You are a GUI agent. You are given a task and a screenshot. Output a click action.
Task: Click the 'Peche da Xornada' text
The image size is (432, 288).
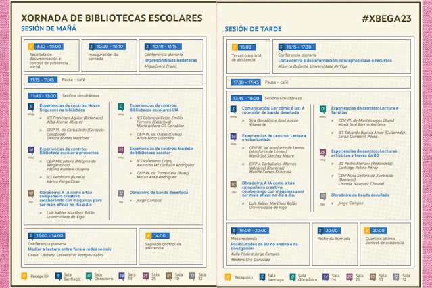click(x=334, y=239)
